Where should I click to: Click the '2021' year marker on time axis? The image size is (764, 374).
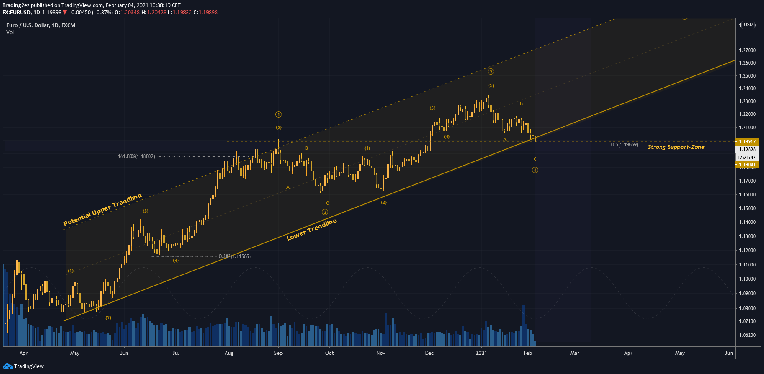point(481,353)
